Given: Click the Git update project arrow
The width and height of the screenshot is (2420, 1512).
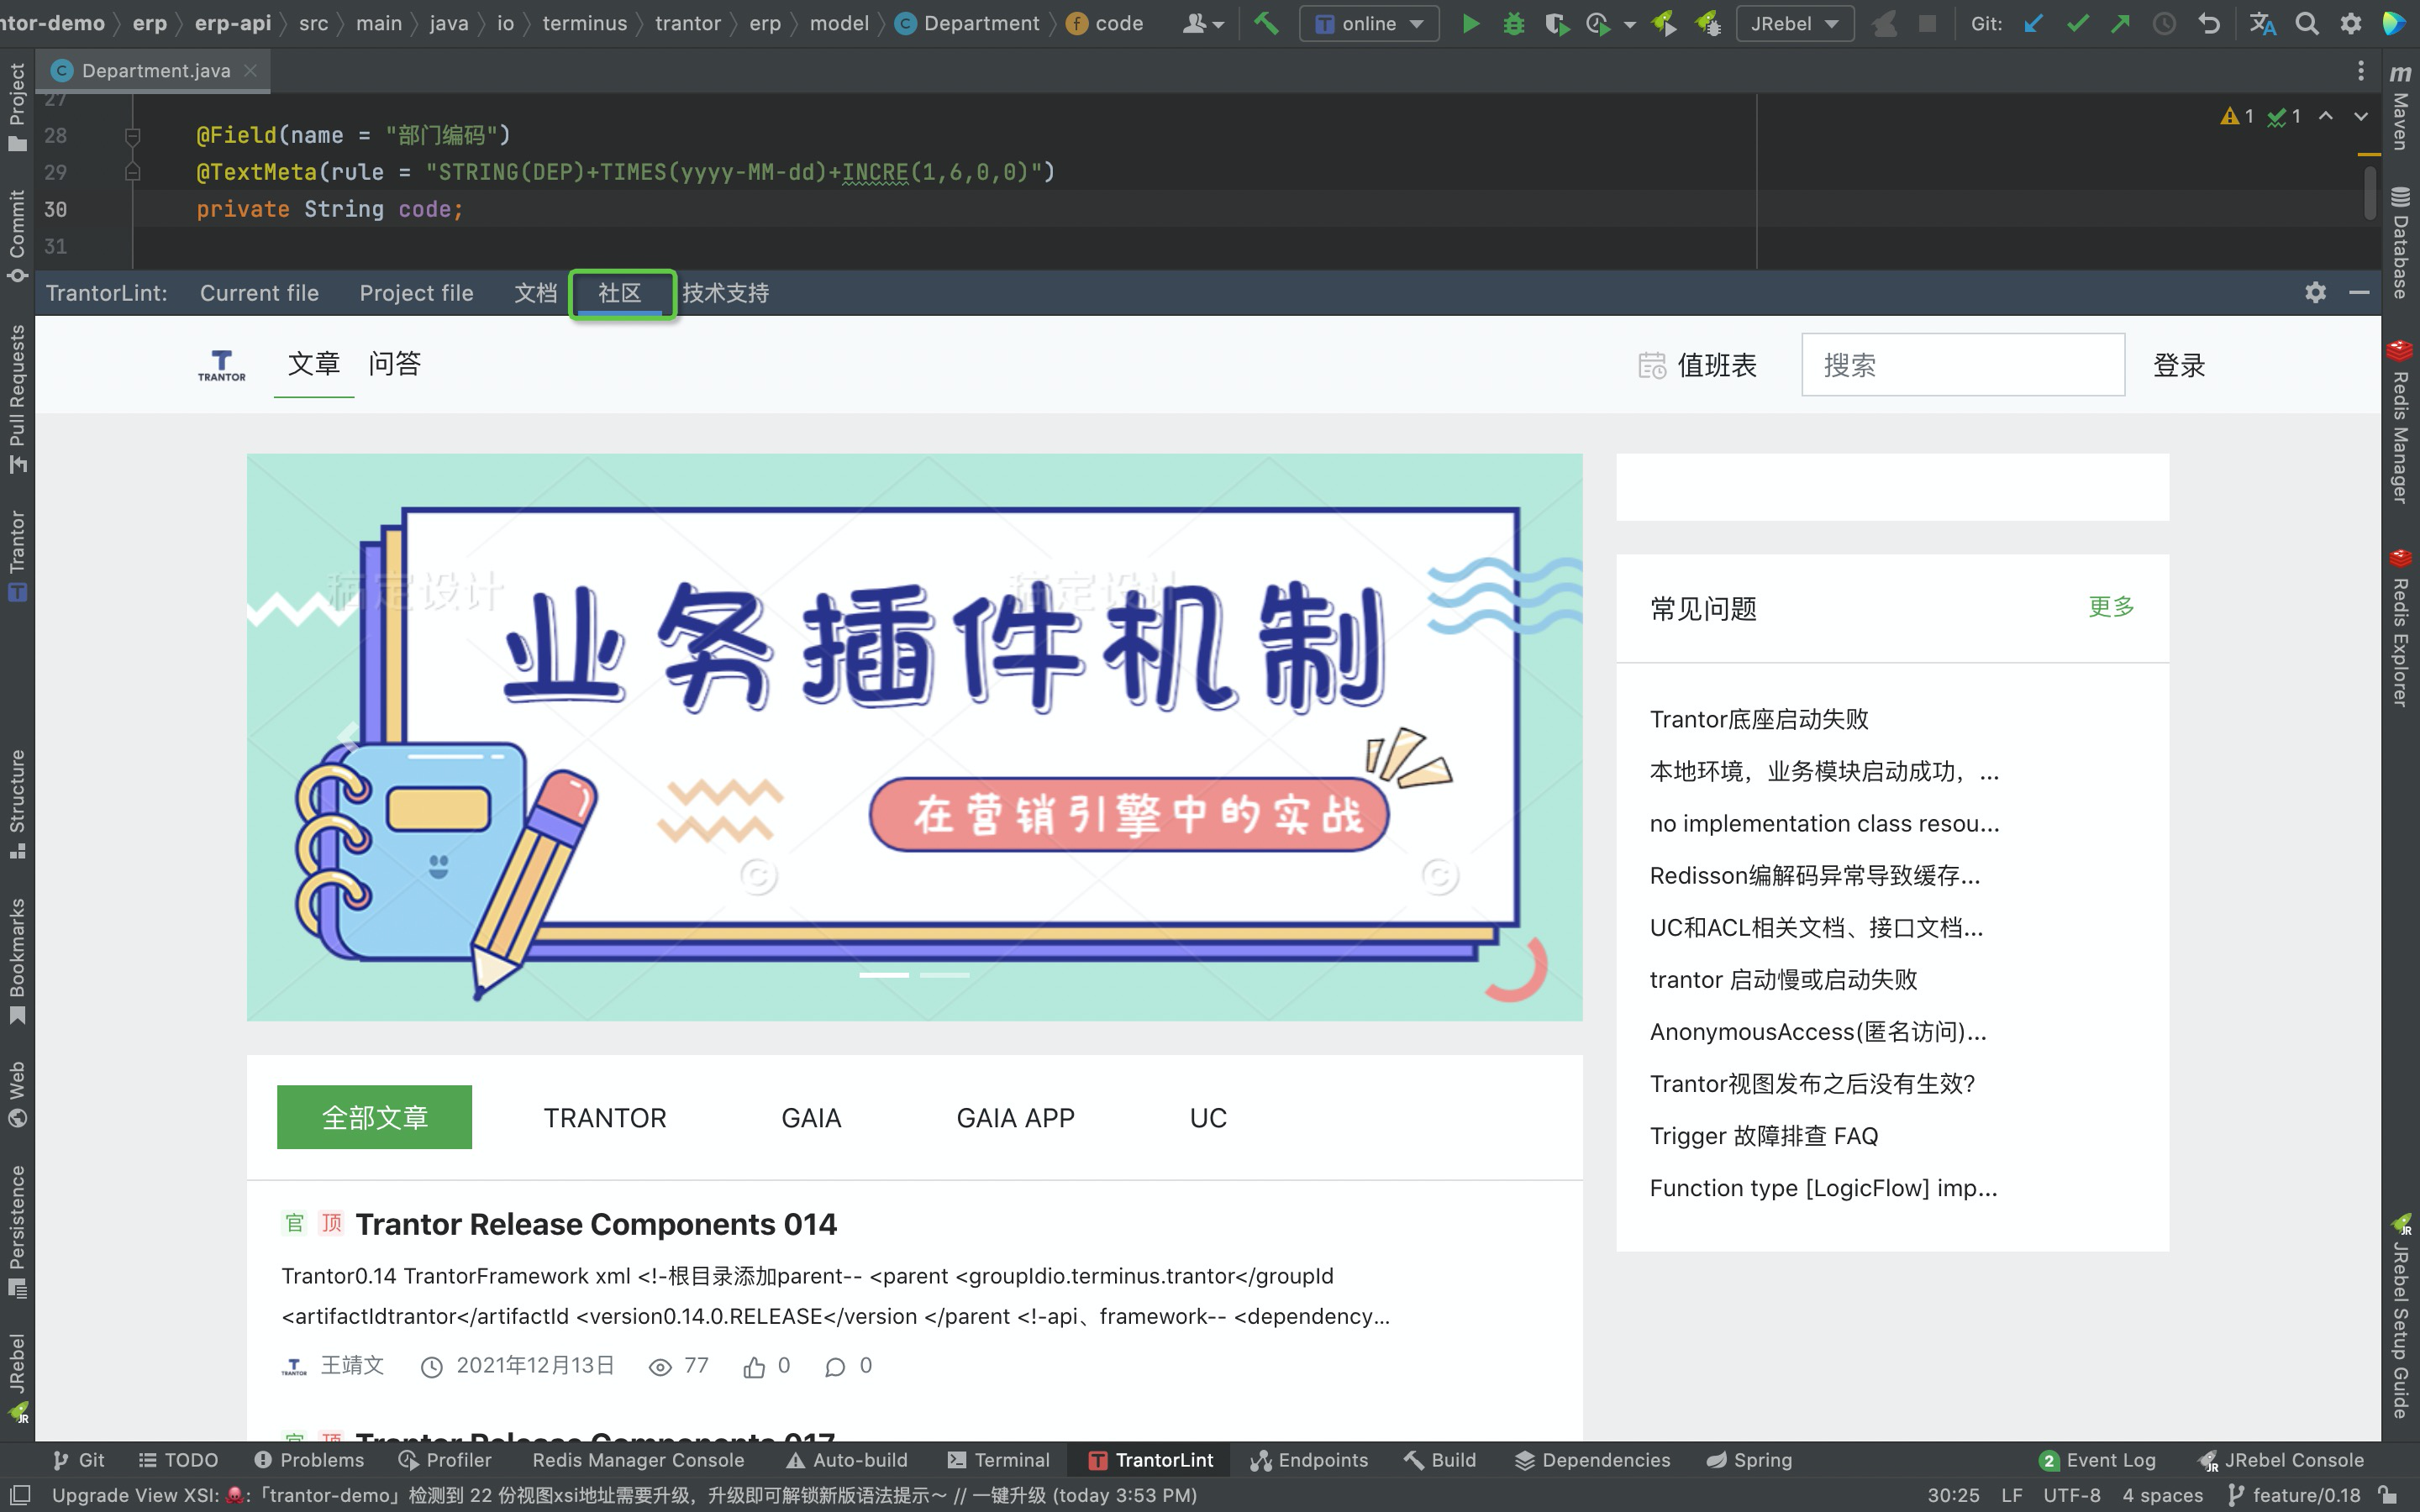Looking at the screenshot, I should pos(2034,23).
